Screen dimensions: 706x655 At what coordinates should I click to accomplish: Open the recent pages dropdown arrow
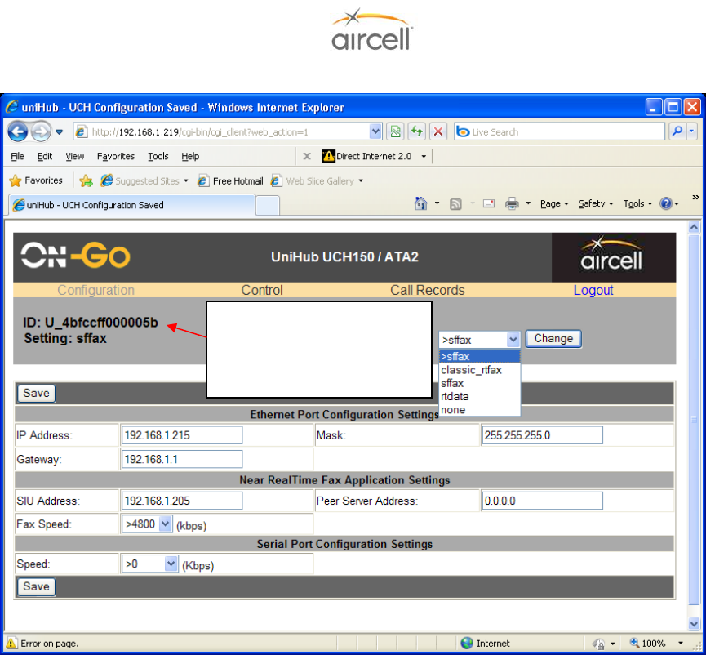pyautogui.click(x=59, y=132)
